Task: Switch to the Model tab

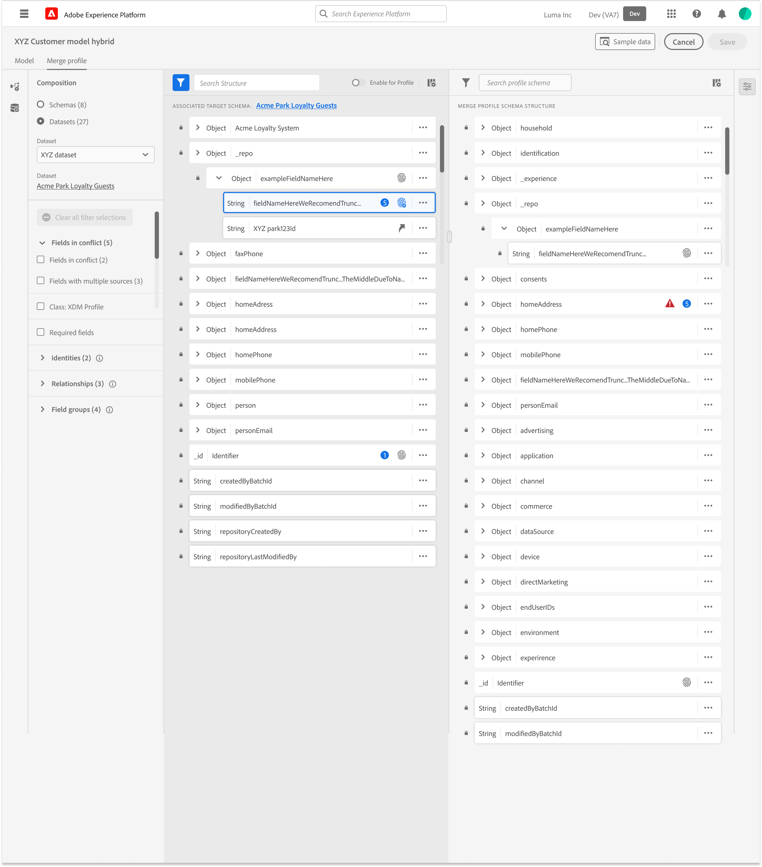Action: click(x=24, y=61)
